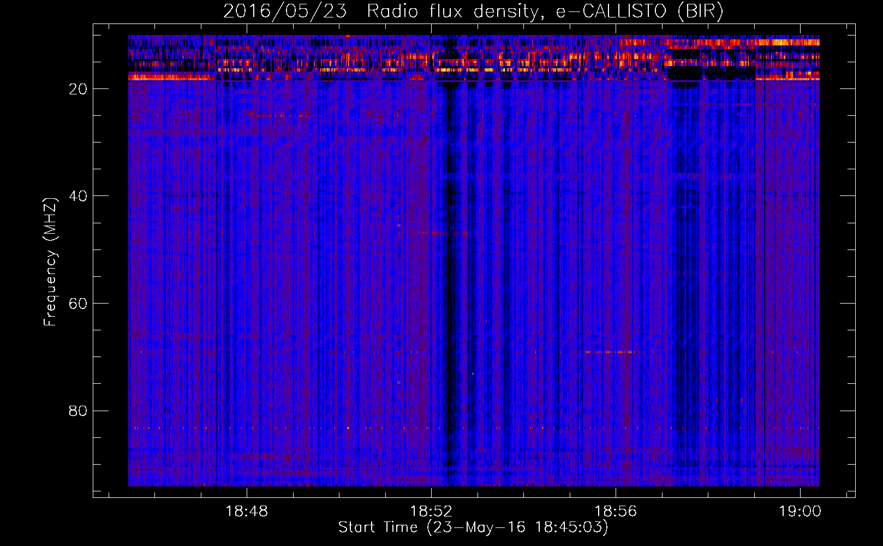
Task: Click the 18:56 time tick label
Action: [616, 512]
